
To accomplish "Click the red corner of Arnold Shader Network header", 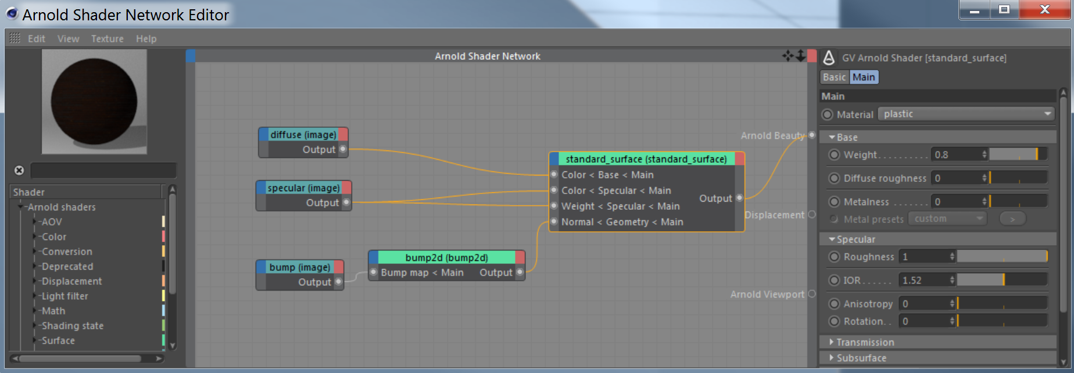I will (x=812, y=56).
